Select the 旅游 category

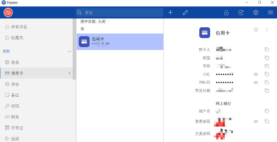point(36,139)
